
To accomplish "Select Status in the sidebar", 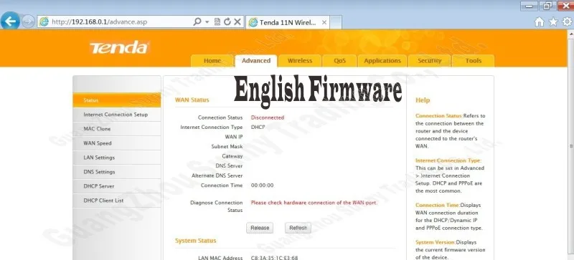I will pos(117,100).
